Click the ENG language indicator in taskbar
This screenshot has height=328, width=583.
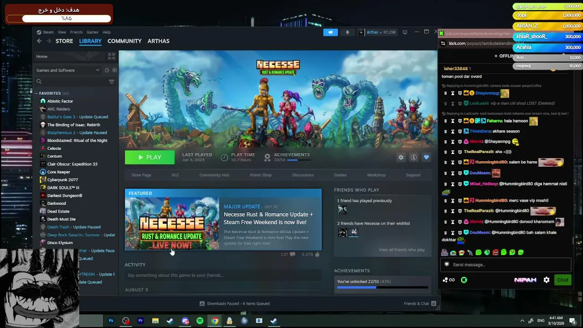541,321
